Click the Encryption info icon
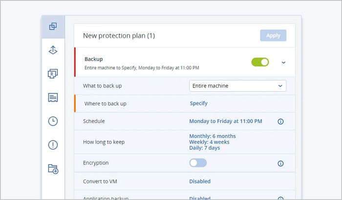 click(x=280, y=163)
